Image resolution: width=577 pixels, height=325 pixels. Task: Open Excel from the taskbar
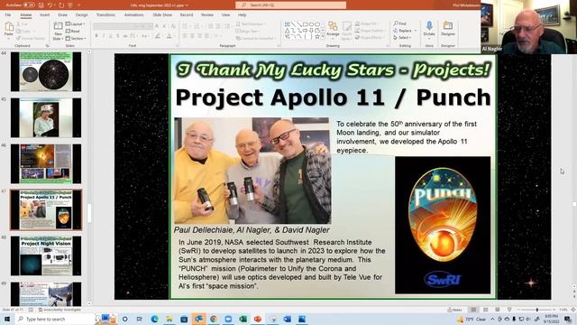pos(243,319)
